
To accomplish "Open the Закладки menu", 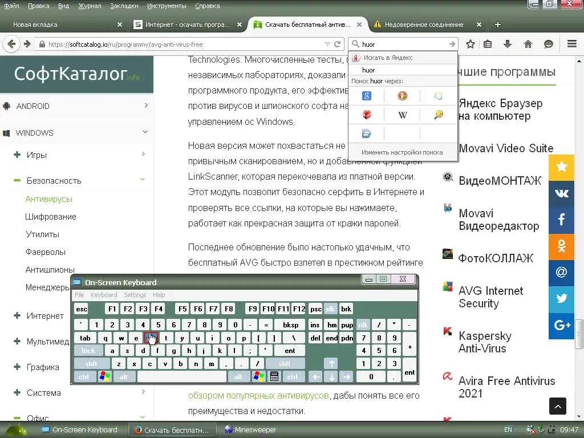I will click(x=124, y=6).
